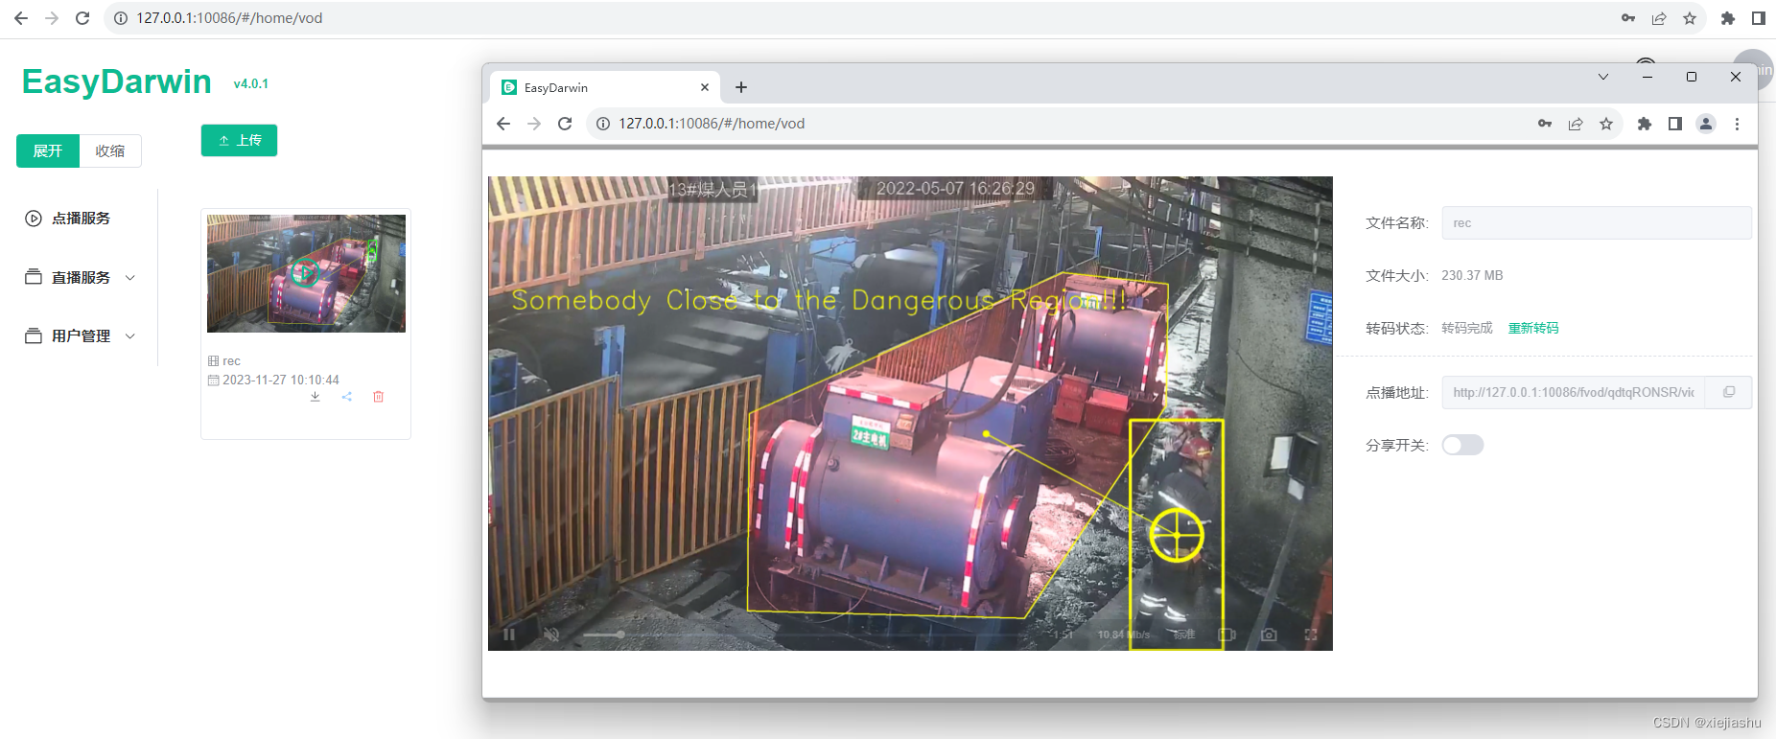Reload the page in front window
The image size is (1776, 739).
click(565, 124)
